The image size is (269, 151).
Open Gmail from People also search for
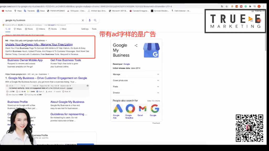click(143, 110)
